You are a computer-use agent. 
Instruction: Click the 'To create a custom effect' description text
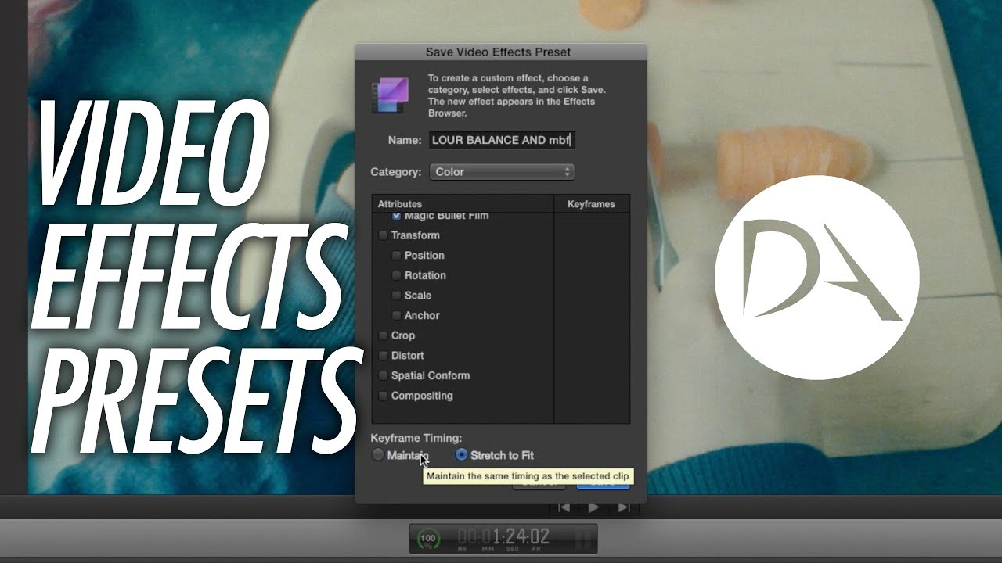[517, 95]
